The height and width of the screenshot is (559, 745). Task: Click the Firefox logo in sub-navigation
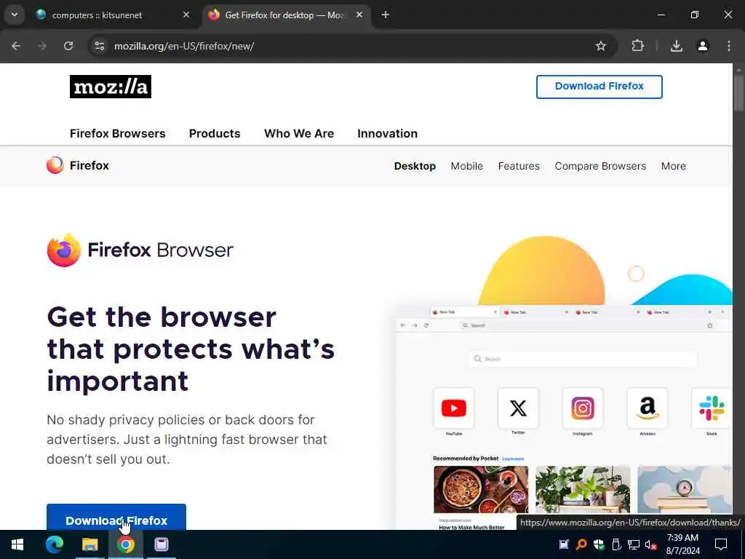pos(77,165)
